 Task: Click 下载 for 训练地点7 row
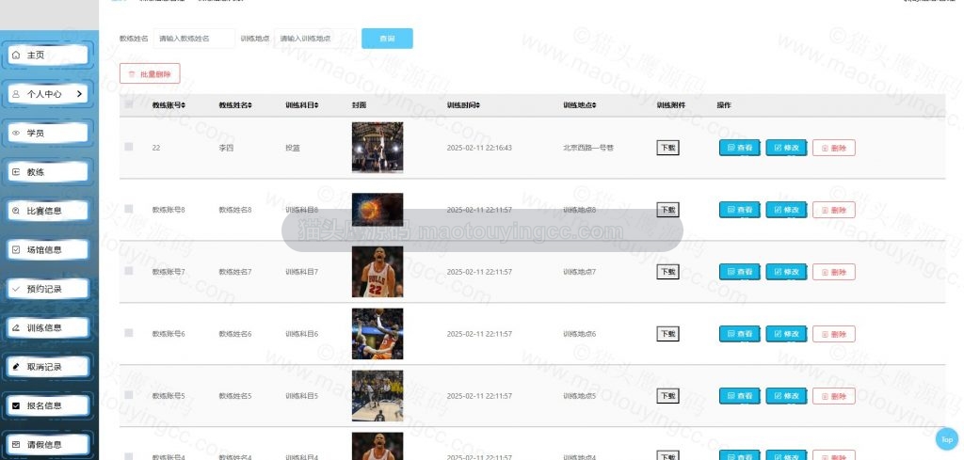pos(667,272)
